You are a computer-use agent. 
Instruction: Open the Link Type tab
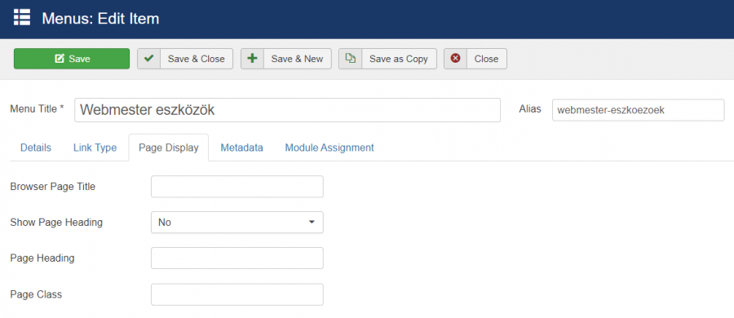(x=95, y=148)
